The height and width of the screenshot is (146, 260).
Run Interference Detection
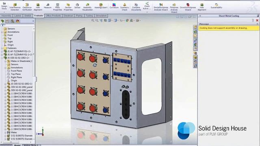pos(15,7)
